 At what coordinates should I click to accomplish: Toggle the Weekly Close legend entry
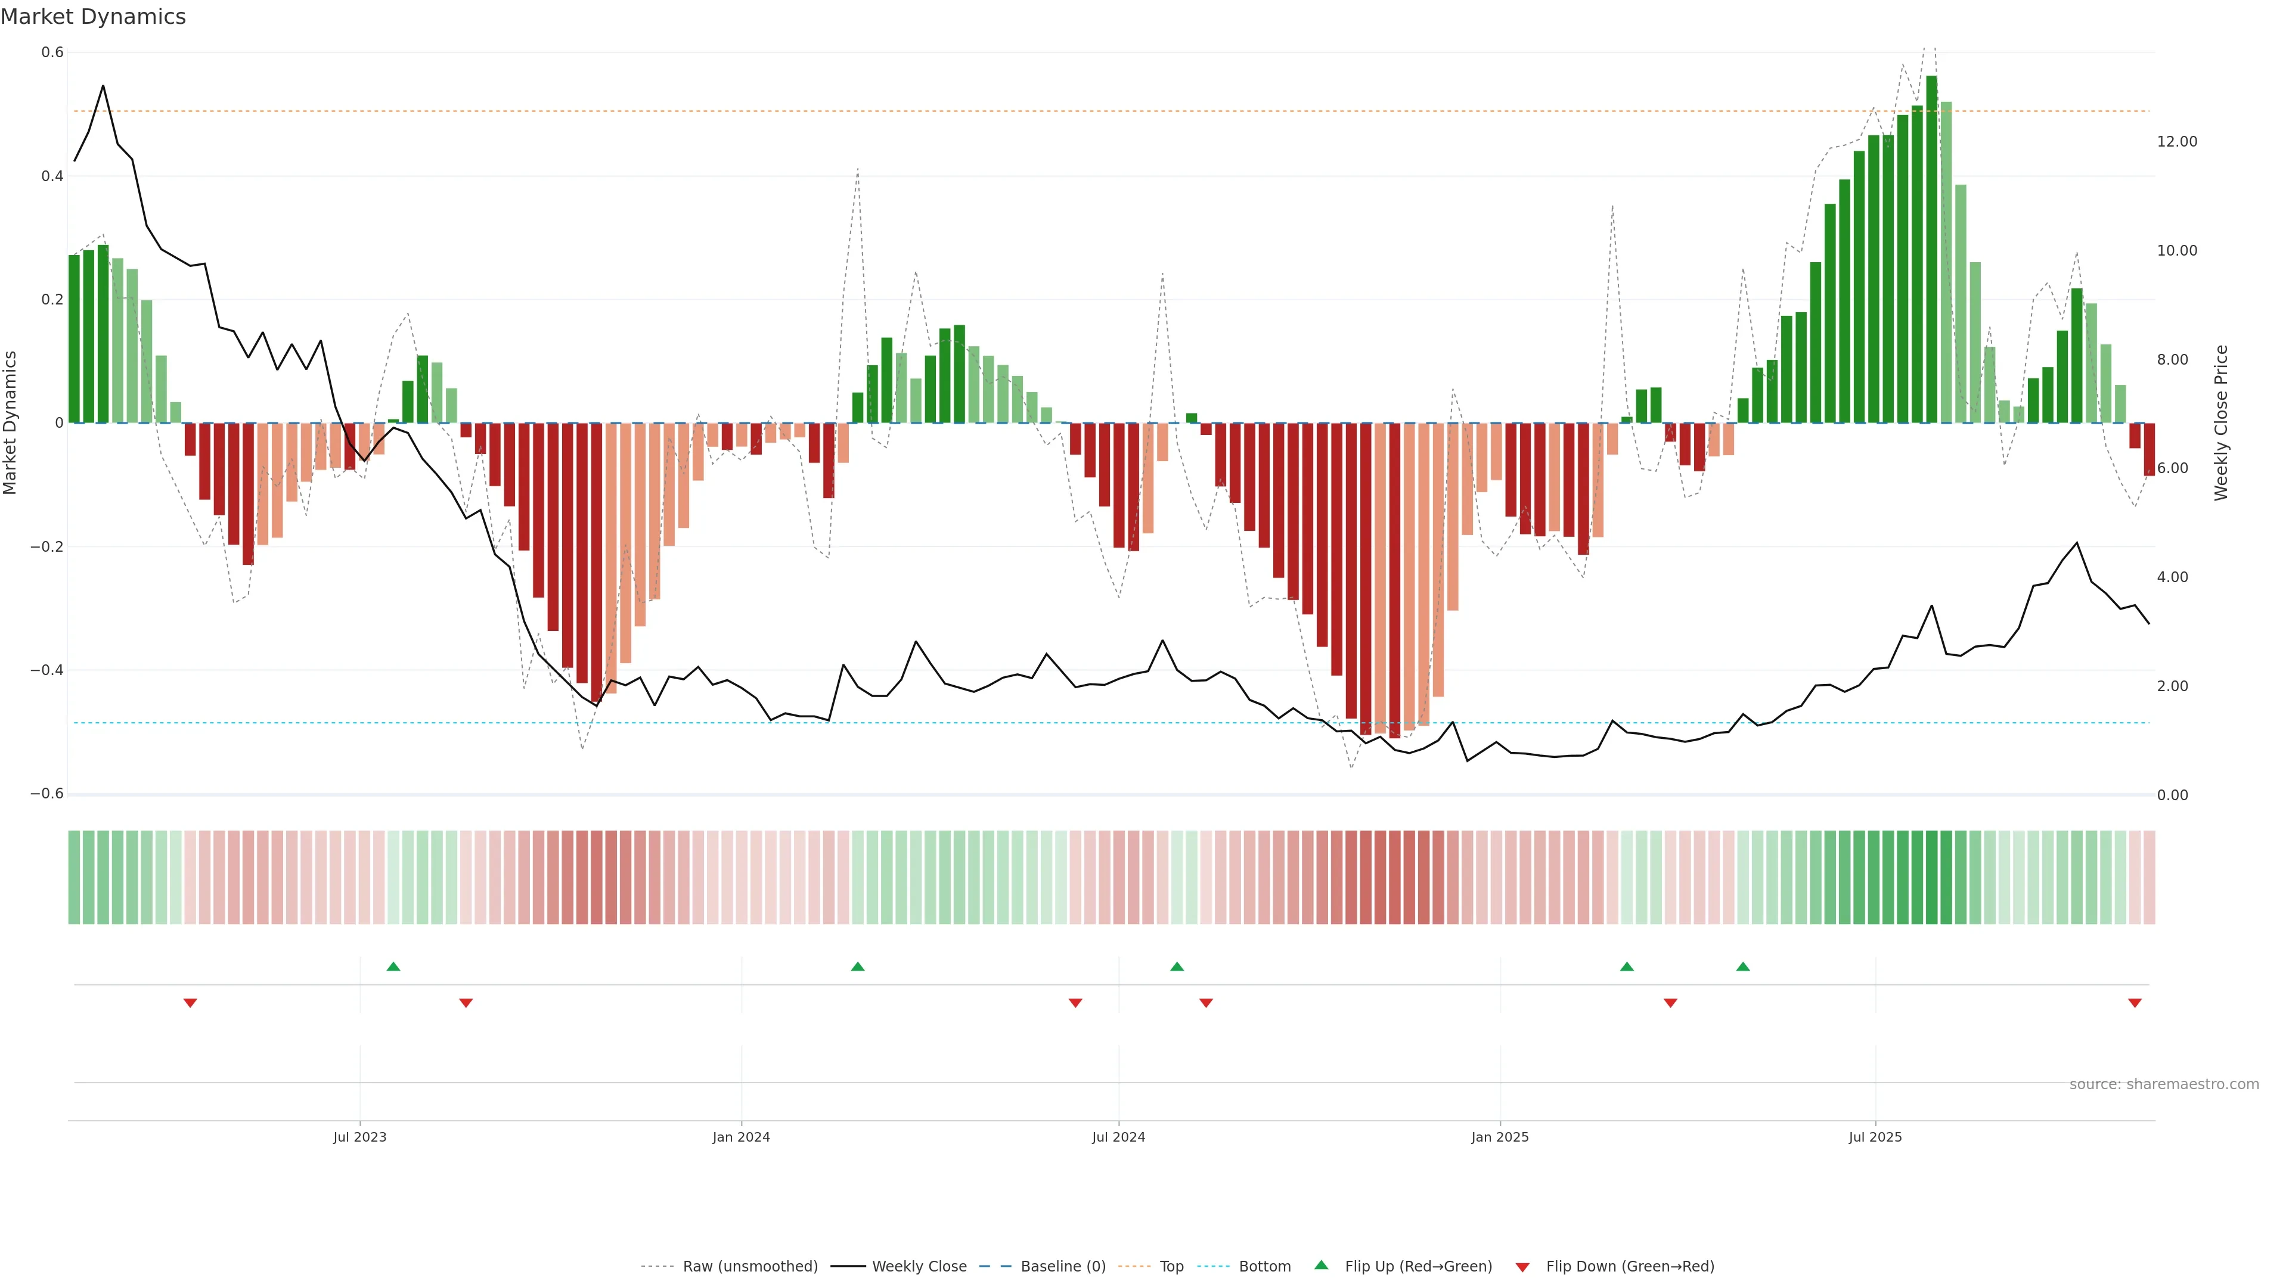pyautogui.click(x=919, y=1266)
